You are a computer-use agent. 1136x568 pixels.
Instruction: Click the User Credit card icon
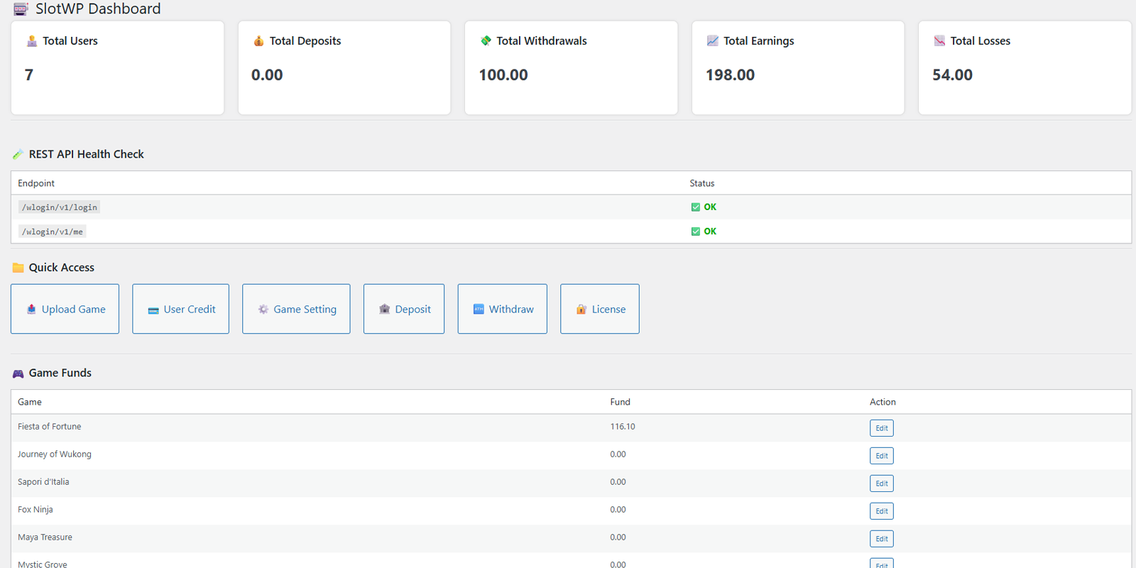(153, 310)
